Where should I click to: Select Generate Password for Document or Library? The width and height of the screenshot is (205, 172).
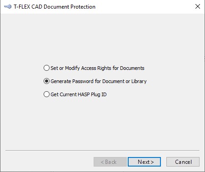95,81
